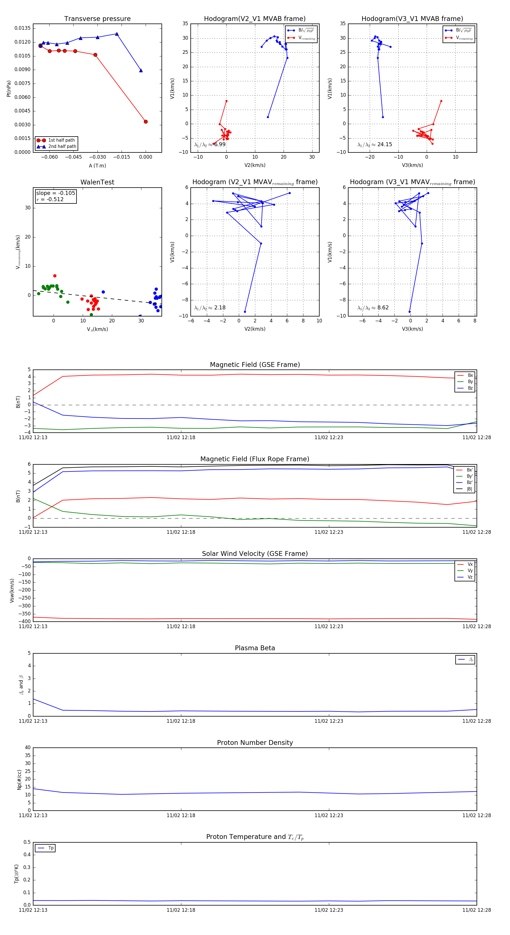Click the "Proton Temperature and Te/Tp" title
Screen dimensions: 510x935
coord(255,837)
